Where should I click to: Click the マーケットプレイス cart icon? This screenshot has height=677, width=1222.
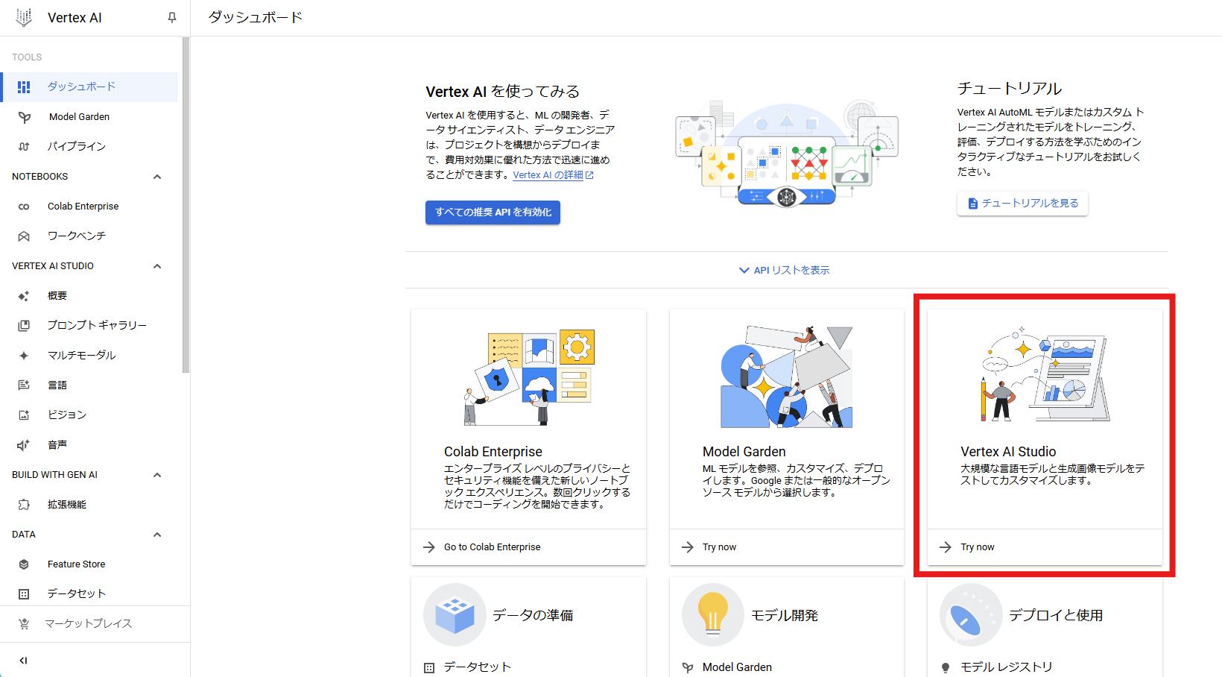(24, 624)
